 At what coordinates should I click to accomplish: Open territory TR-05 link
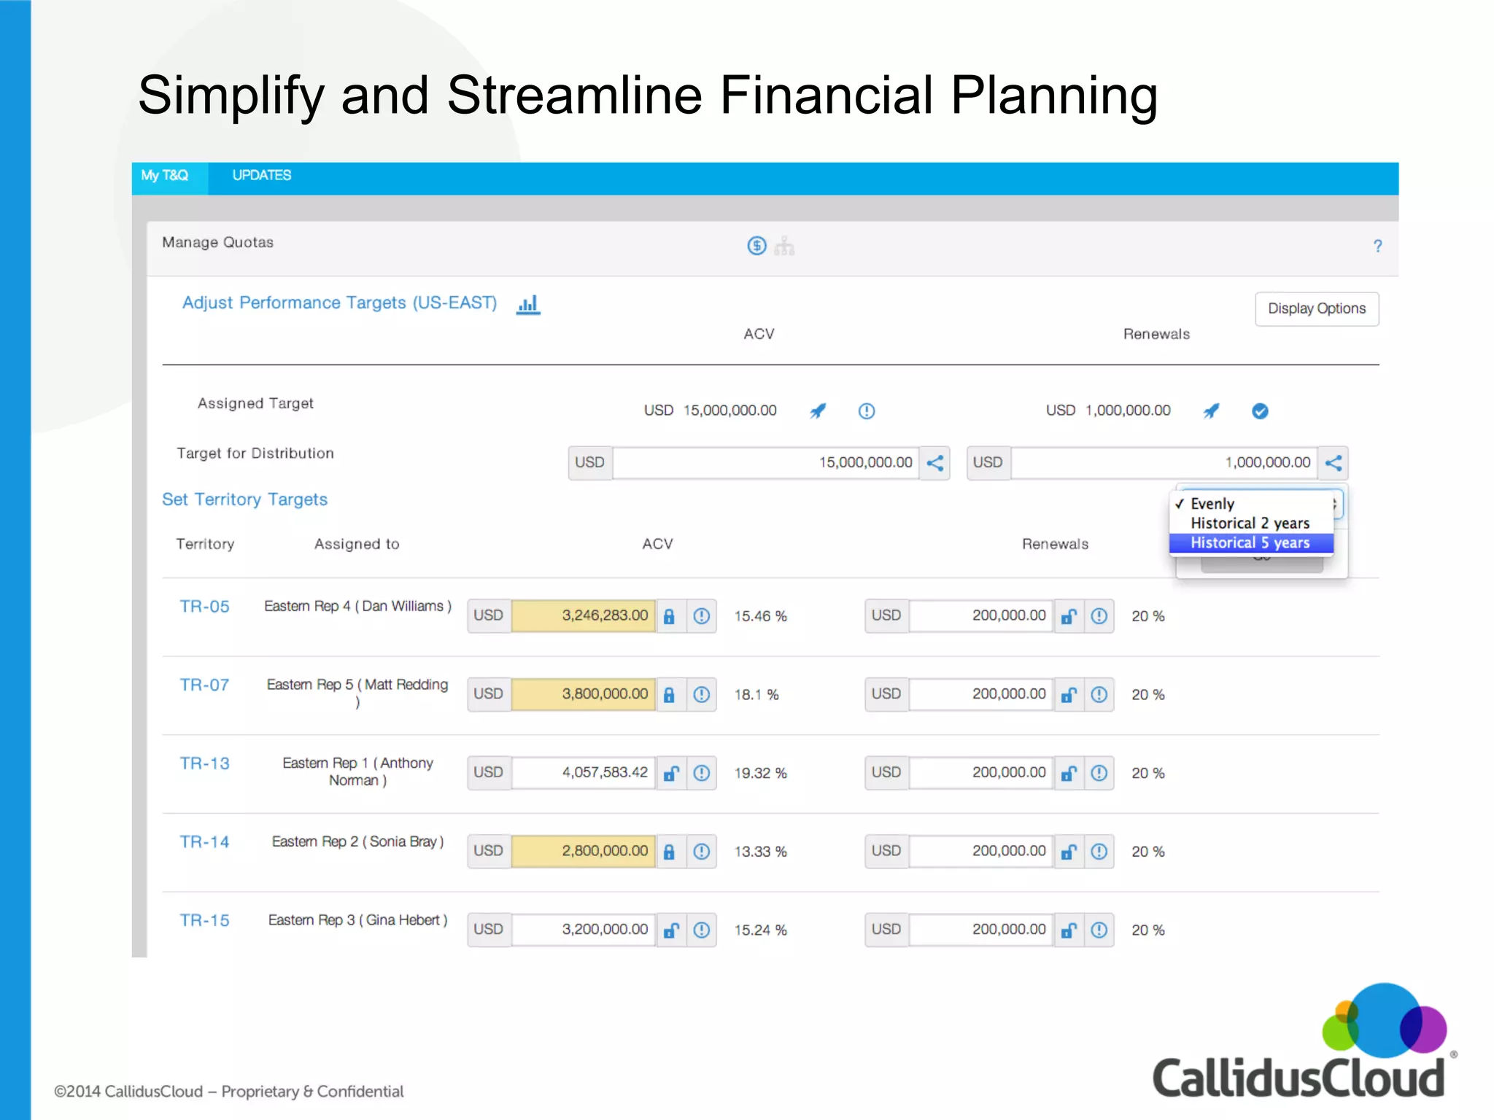(204, 607)
